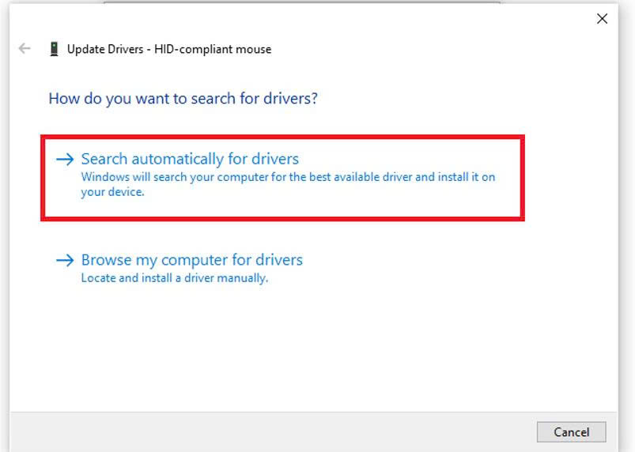Choose Search automatically for drivers
The height and width of the screenshot is (452, 635).
pos(190,160)
